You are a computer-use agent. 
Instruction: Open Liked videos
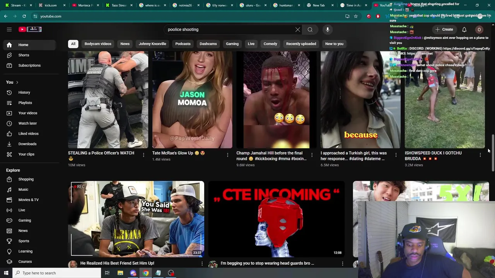(x=29, y=134)
